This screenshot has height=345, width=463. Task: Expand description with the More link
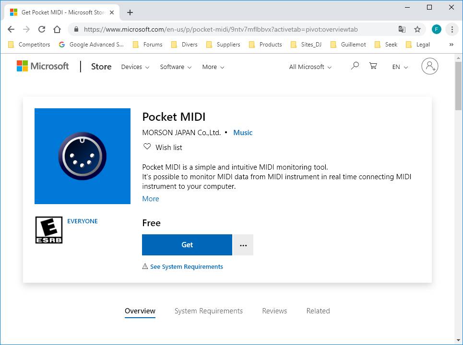pos(151,199)
